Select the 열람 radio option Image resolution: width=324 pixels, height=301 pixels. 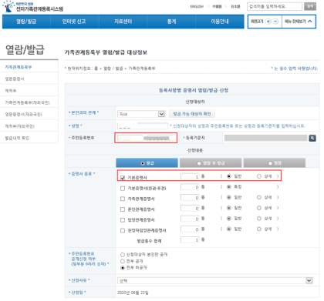tap(270, 163)
